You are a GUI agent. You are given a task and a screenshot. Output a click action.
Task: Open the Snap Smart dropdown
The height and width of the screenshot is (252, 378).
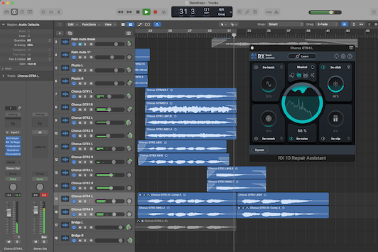point(285,24)
